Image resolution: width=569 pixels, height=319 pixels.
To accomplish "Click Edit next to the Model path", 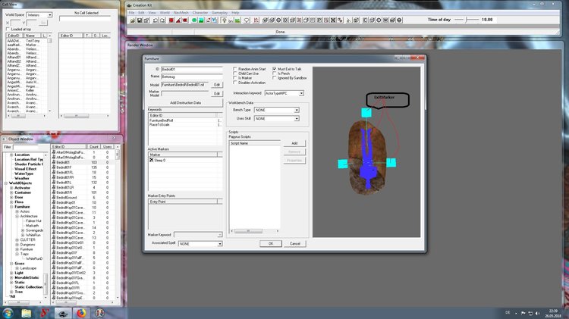I will [x=217, y=84].
